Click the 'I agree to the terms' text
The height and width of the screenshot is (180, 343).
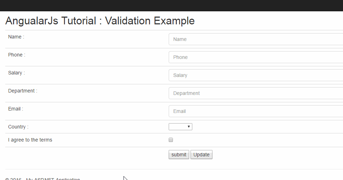click(x=30, y=140)
